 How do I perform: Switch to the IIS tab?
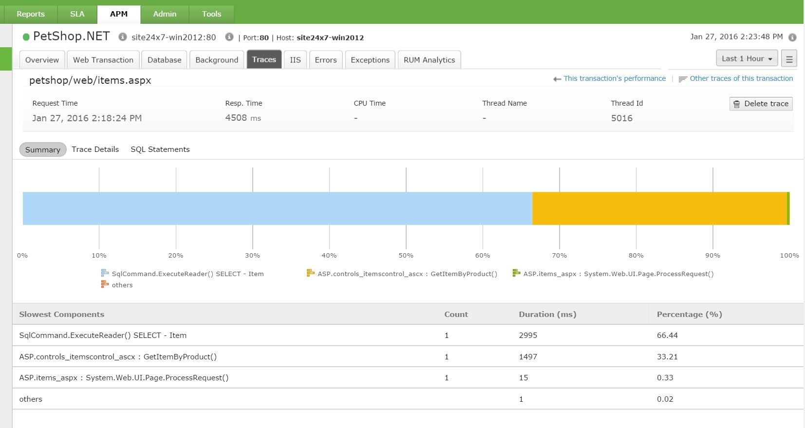point(295,60)
